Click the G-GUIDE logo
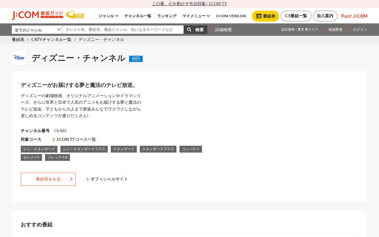The height and width of the screenshot is (237, 379). tap(76, 15)
